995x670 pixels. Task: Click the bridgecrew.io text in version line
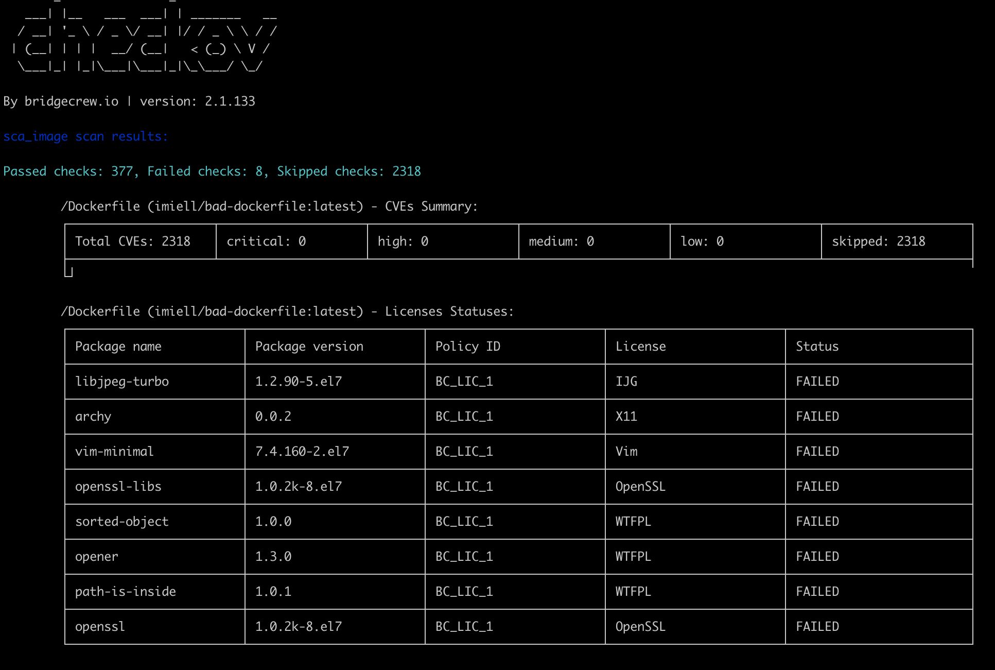coord(72,101)
